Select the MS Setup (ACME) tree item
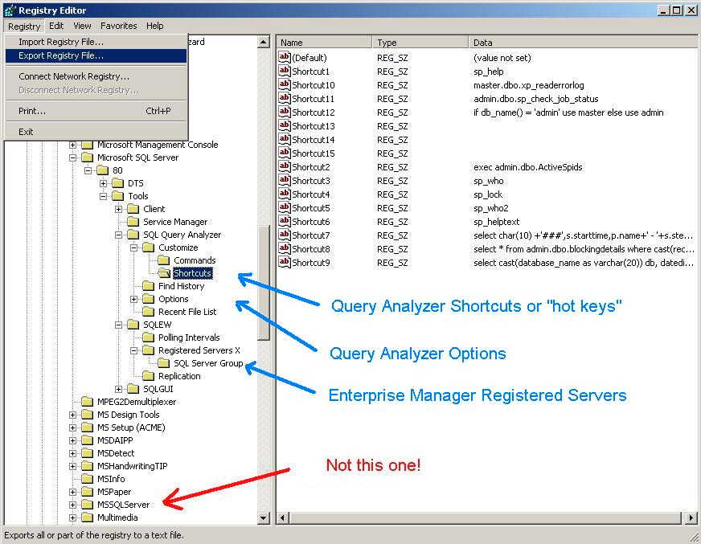Screen dimensions: 701x544 point(132,427)
